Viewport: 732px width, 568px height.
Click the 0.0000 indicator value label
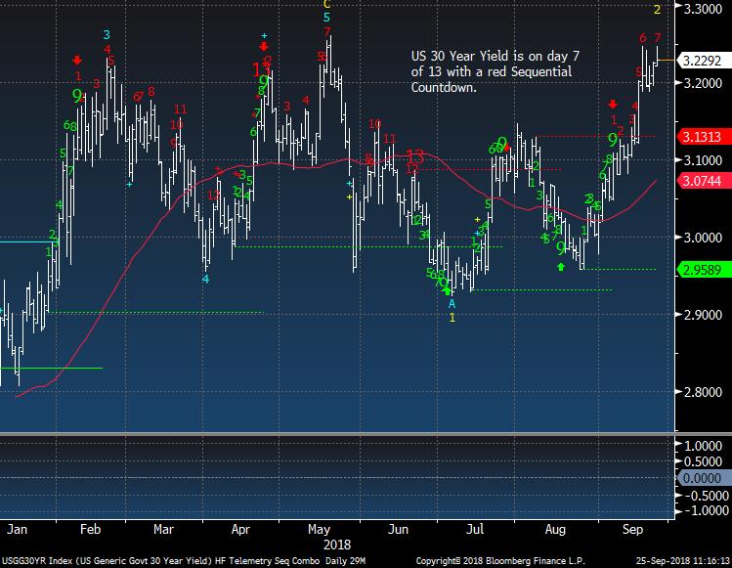click(x=702, y=477)
